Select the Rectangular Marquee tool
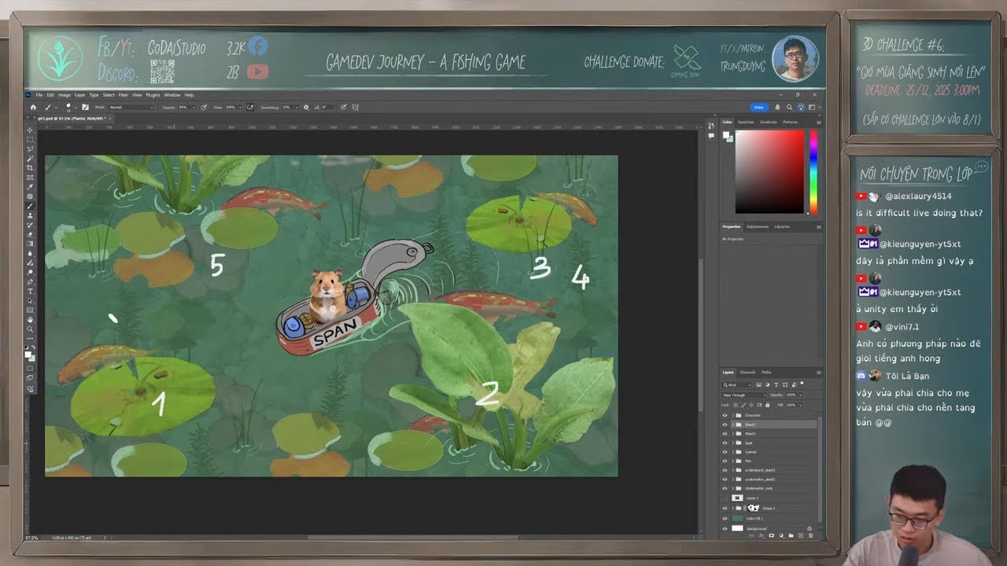Image resolution: width=1007 pixels, height=566 pixels. 31,139
